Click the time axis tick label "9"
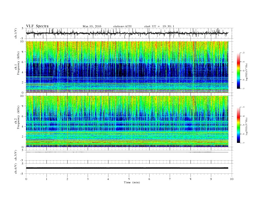The height and width of the screenshot is (201, 261). [211, 179]
